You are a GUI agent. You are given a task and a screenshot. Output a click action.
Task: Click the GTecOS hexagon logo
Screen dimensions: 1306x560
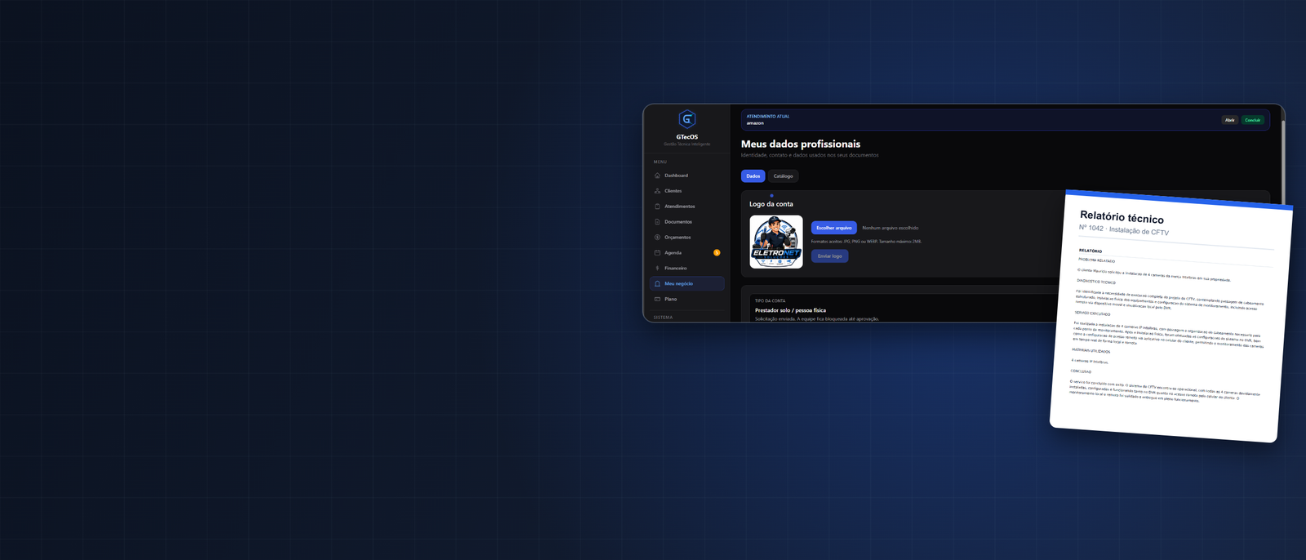pos(687,119)
